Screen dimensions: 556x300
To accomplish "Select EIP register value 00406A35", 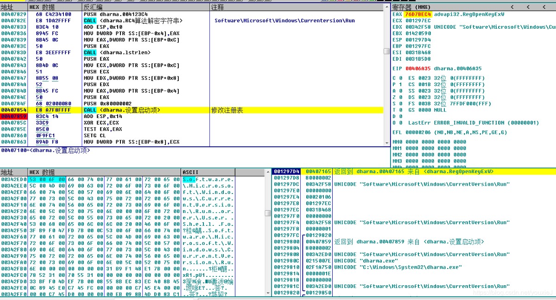I will (x=418, y=69).
